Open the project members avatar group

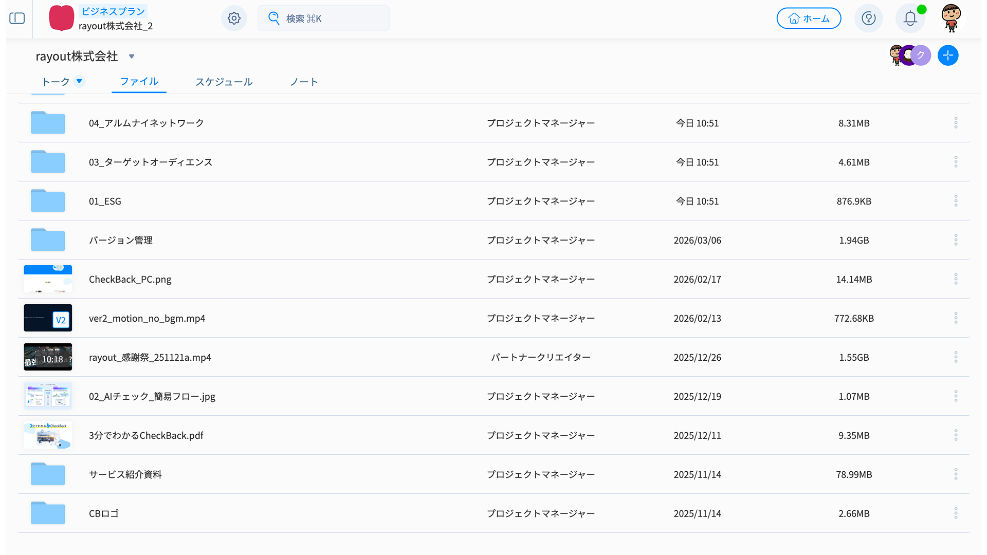pyautogui.click(x=909, y=55)
